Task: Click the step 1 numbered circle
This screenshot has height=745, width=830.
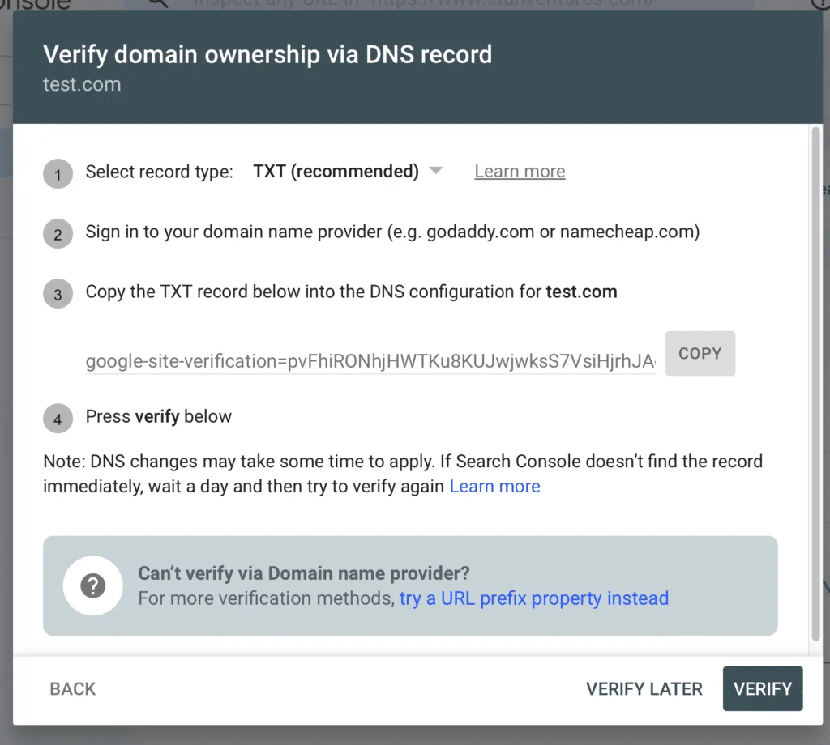Action: point(58,173)
